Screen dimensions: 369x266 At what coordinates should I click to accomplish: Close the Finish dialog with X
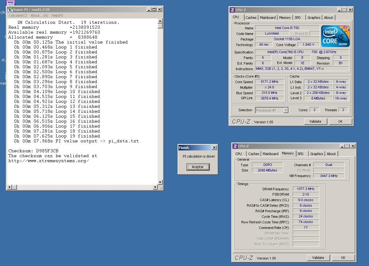tap(214, 148)
